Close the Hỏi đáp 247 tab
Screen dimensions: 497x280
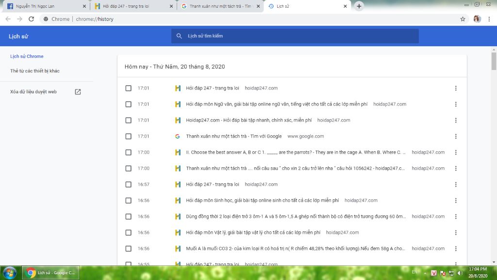pos(171,6)
